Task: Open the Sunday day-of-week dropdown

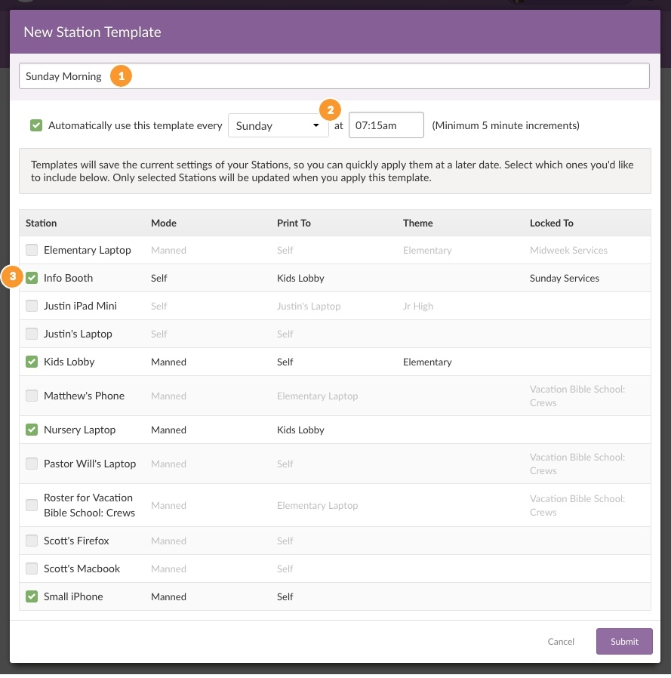Action: click(x=278, y=125)
